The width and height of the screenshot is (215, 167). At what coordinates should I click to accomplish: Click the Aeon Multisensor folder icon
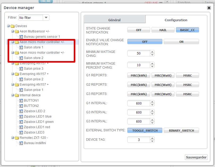tap(17, 31)
